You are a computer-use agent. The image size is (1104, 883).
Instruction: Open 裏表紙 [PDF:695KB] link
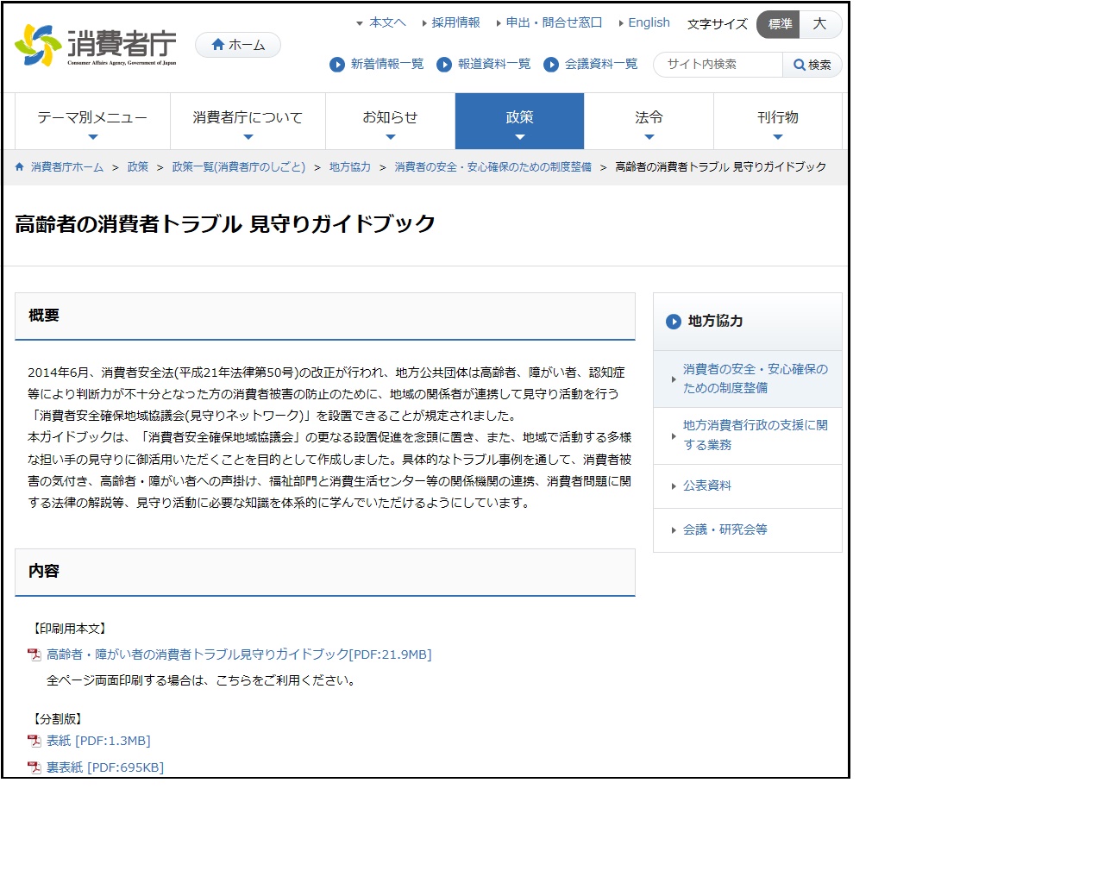click(x=105, y=767)
